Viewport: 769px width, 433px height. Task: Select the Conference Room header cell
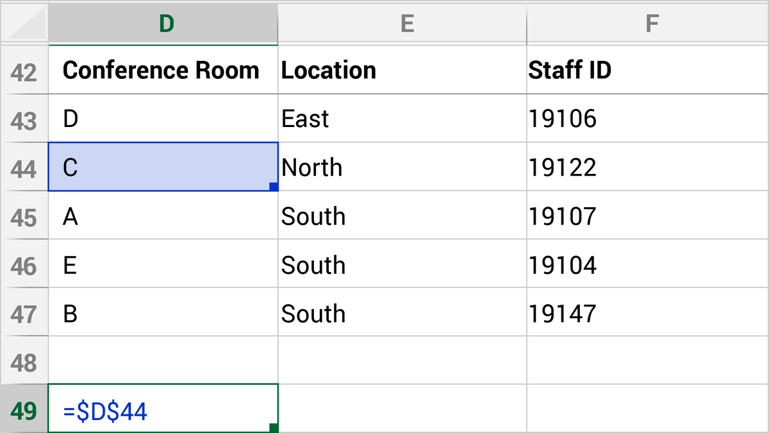(x=163, y=71)
